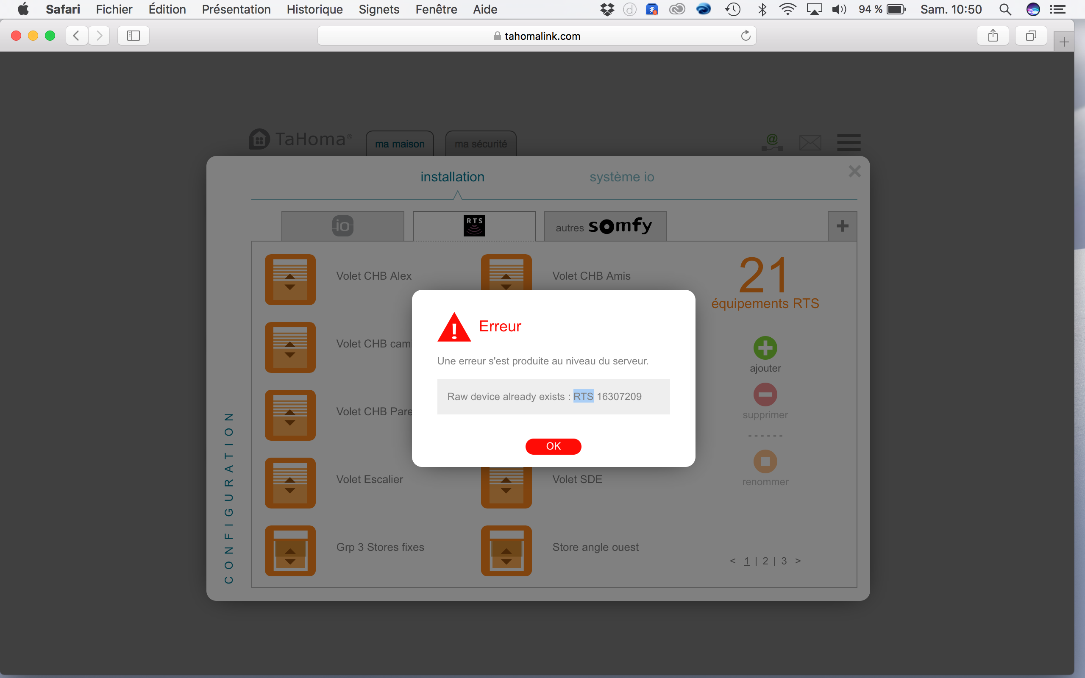
Task: Click the plus tab button
Action: tap(842, 226)
